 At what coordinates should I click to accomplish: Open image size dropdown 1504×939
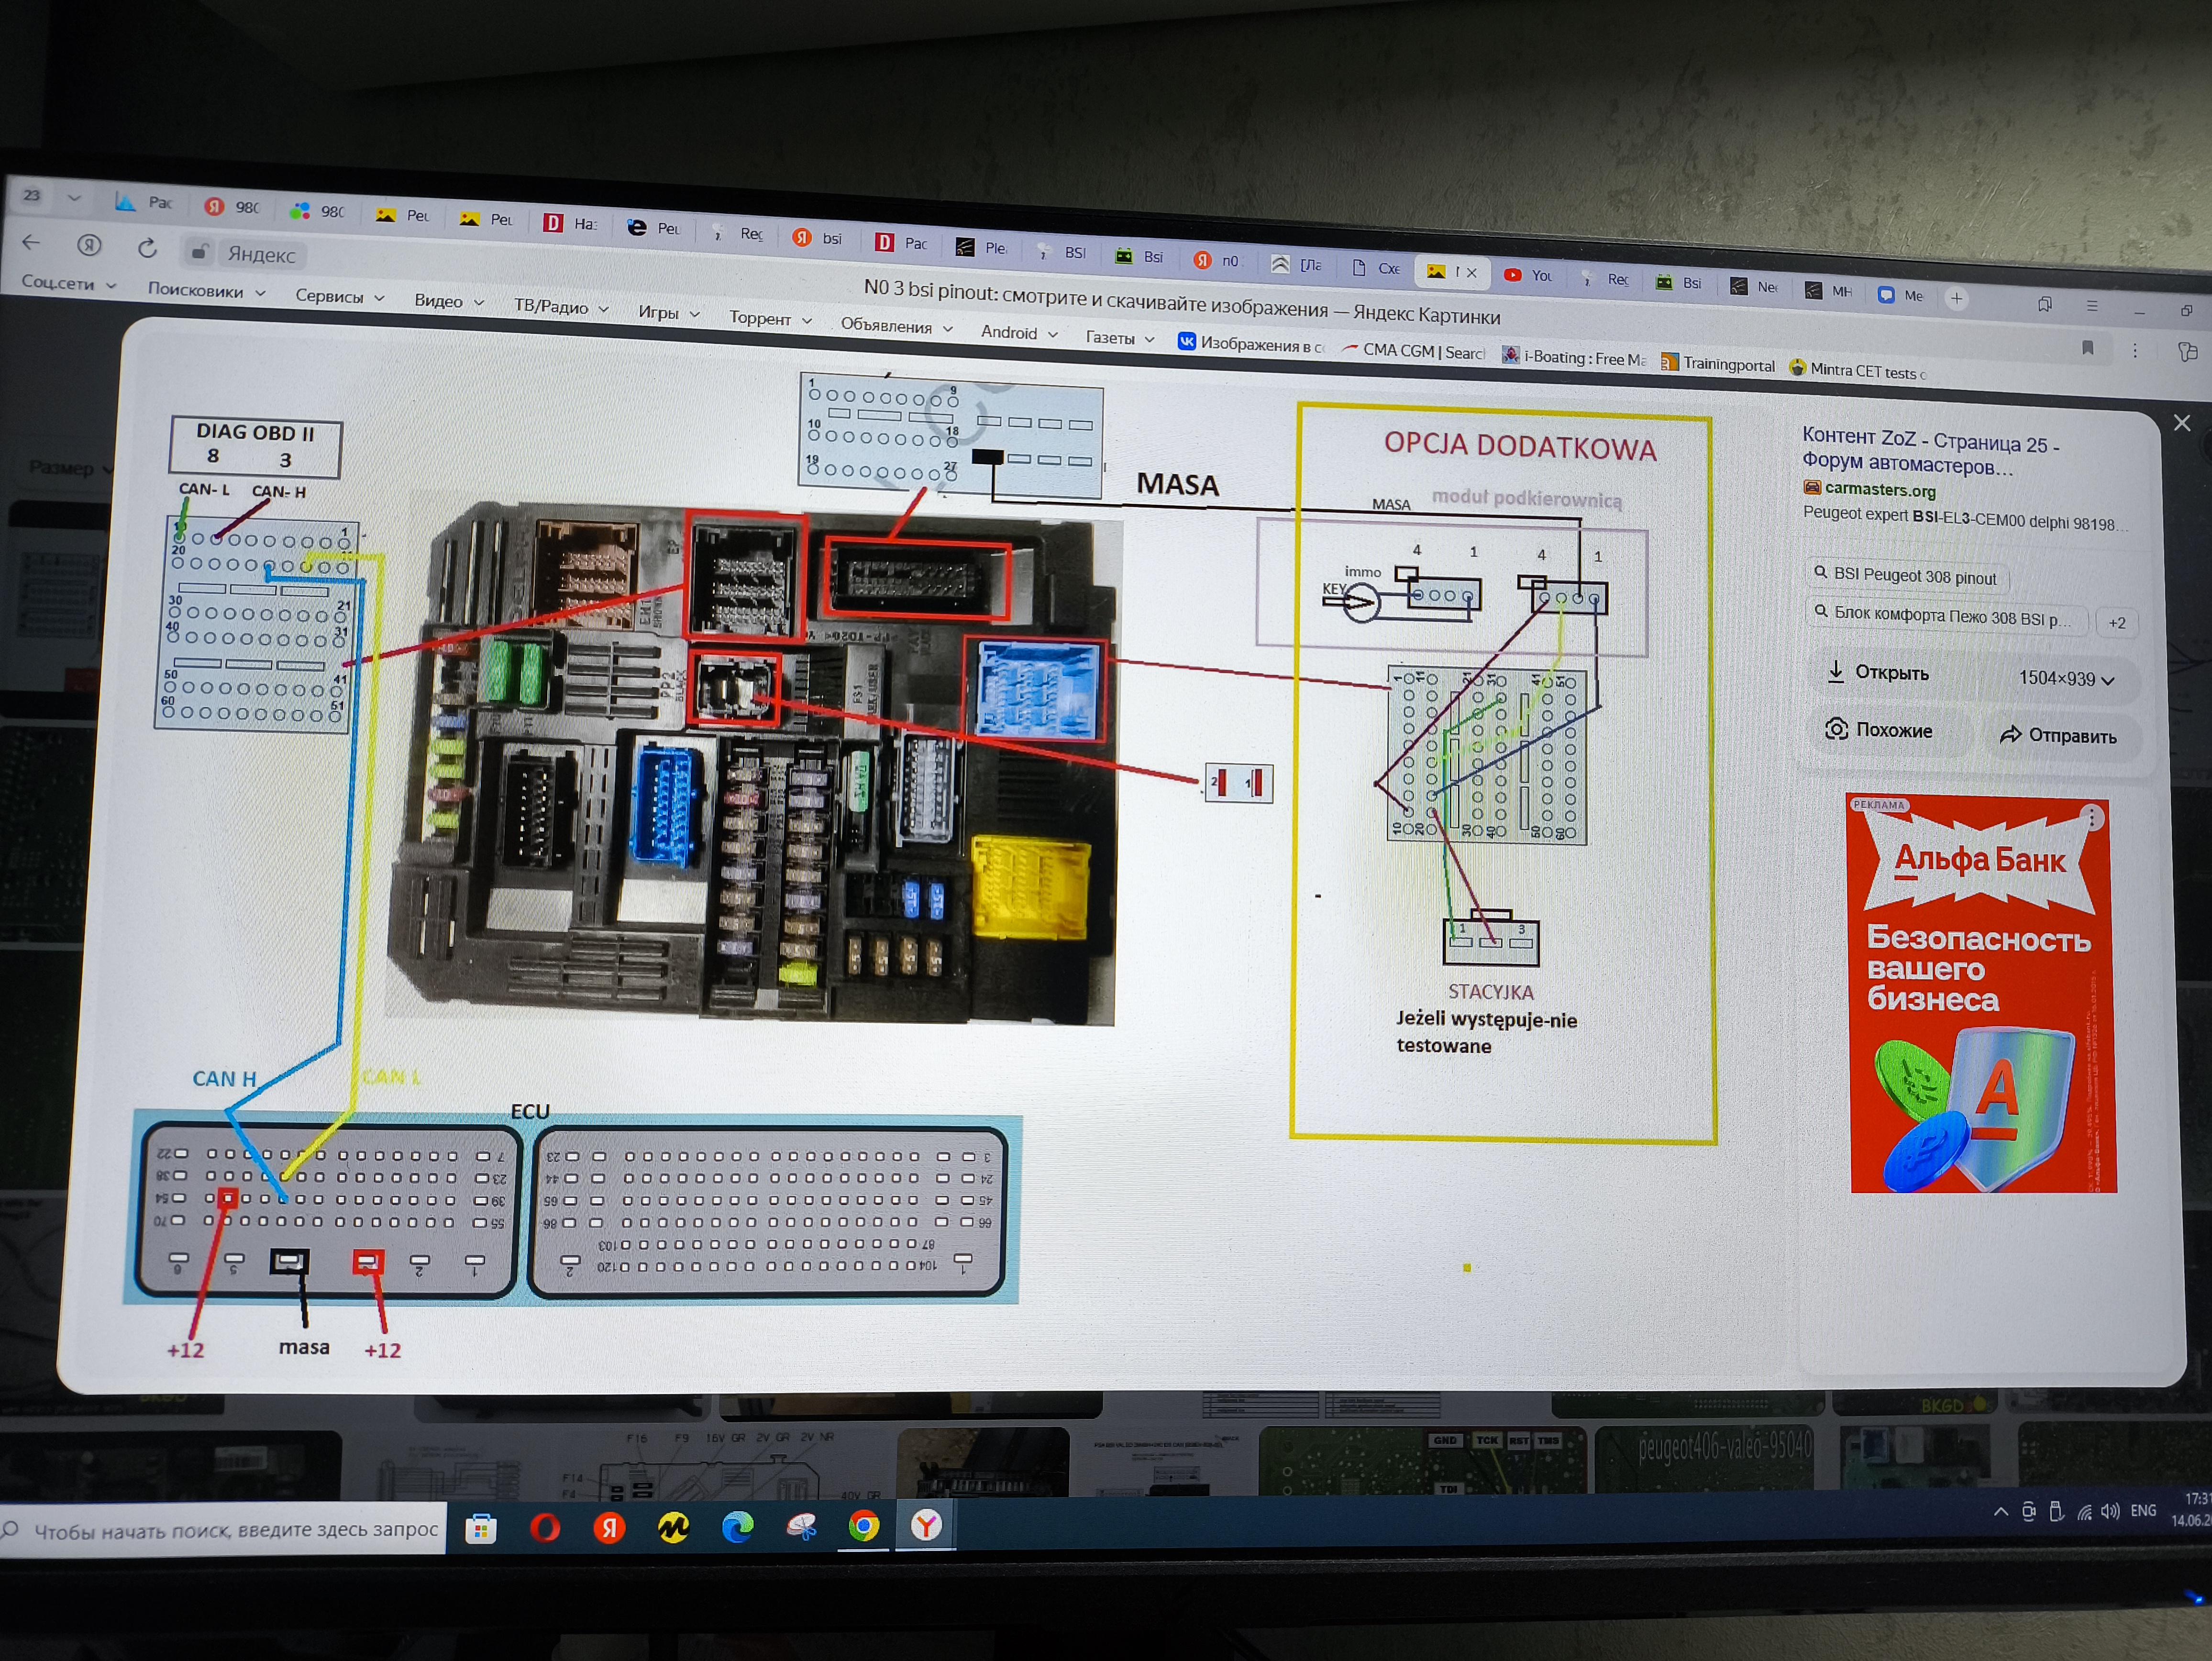[x=2066, y=679]
